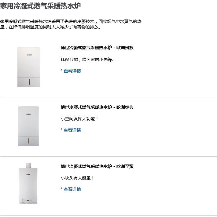Open the 欧洲经典 boiler product thumbnail

tap(28, 126)
